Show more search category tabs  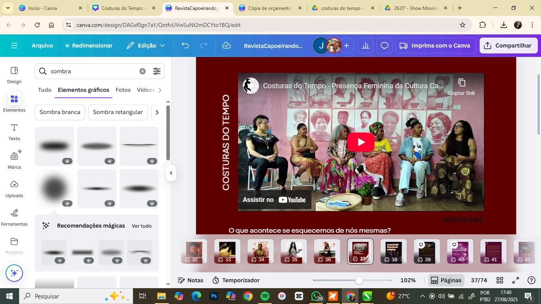pyautogui.click(x=160, y=90)
